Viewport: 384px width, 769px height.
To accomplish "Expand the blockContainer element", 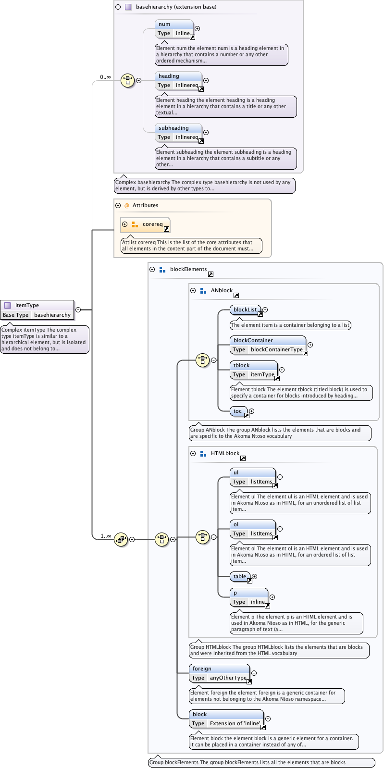I will [310, 345].
